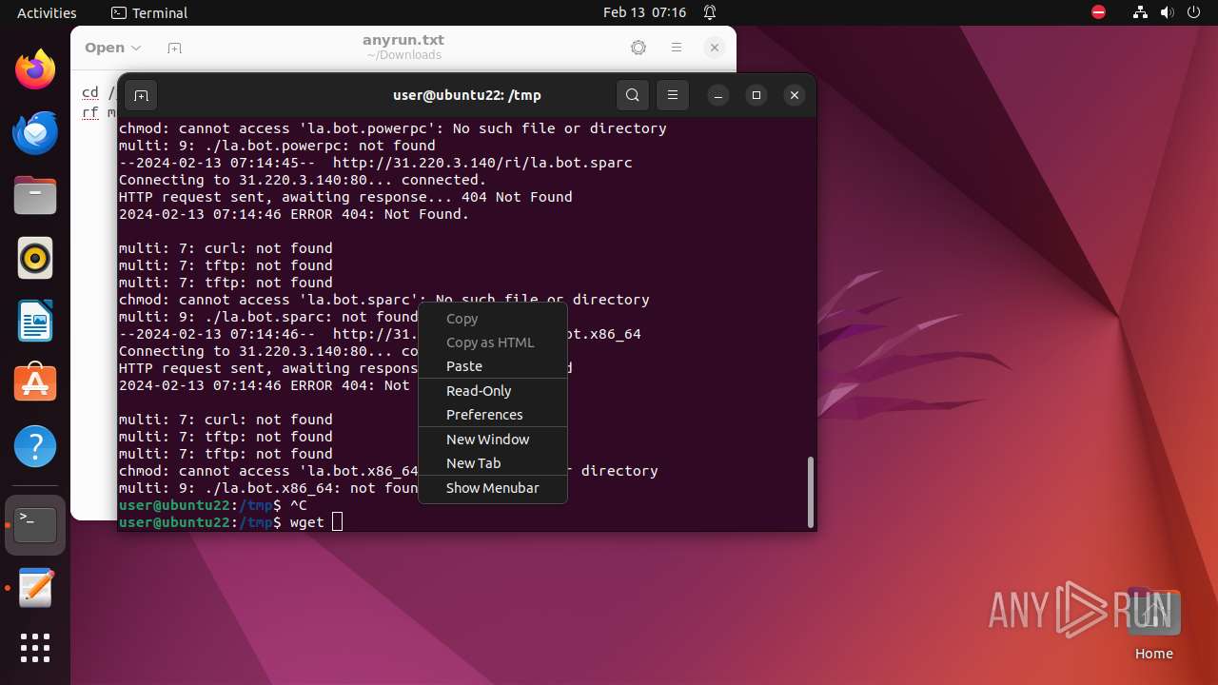Open the notifications bell in top bar
Image resolution: width=1218 pixels, height=685 pixels.
click(x=710, y=12)
